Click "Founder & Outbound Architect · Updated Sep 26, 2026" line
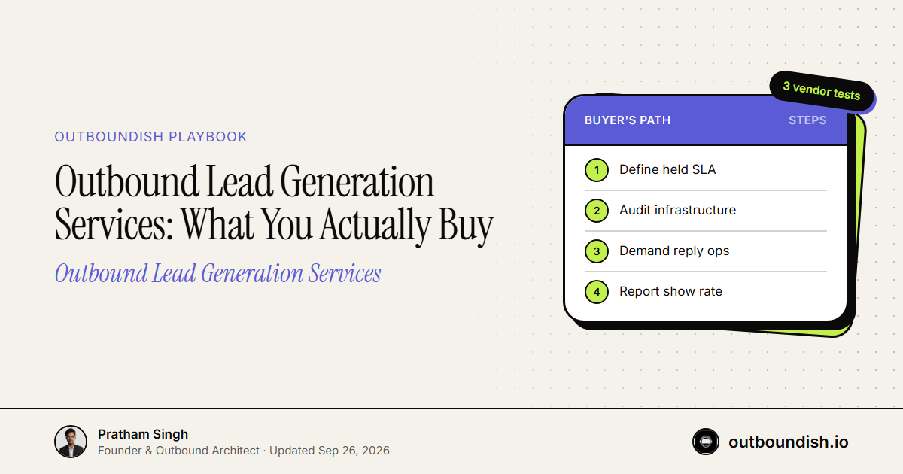This screenshot has width=903, height=474. pyautogui.click(x=244, y=451)
